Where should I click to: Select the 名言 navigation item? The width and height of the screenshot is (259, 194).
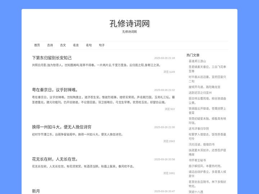tap(76, 45)
